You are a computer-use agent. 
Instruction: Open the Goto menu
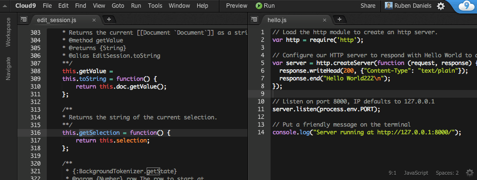(x=118, y=6)
